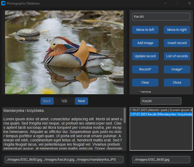Focus the Kaczki search field above list
This screenshot has width=194, height=167.
161,101
